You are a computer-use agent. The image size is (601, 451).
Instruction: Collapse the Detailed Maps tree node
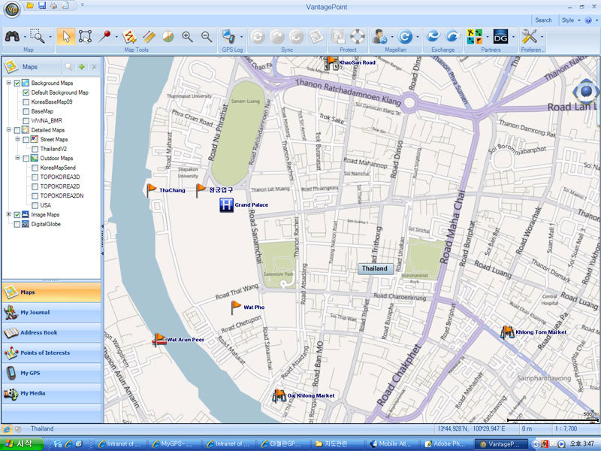tap(8, 130)
